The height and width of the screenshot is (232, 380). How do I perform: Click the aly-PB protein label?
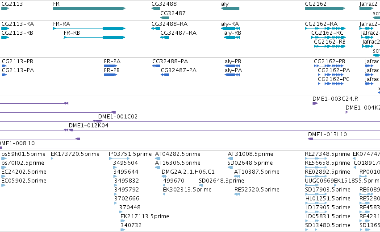(x=233, y=61)
